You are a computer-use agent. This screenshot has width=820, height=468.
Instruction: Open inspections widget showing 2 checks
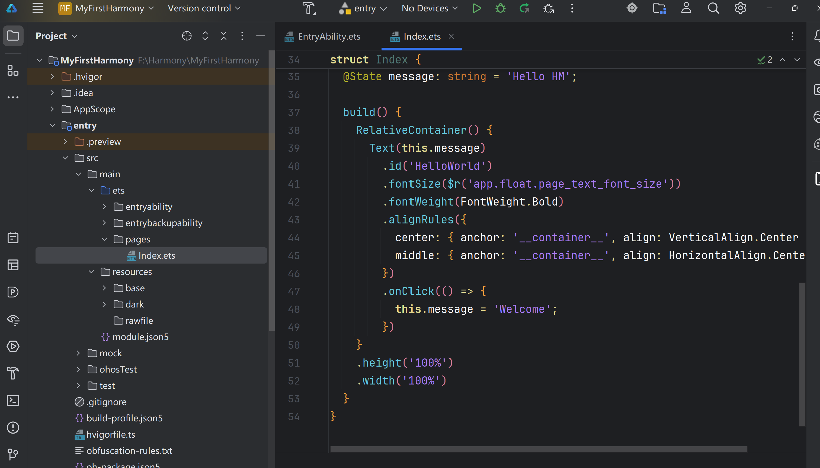pos(765,60)
